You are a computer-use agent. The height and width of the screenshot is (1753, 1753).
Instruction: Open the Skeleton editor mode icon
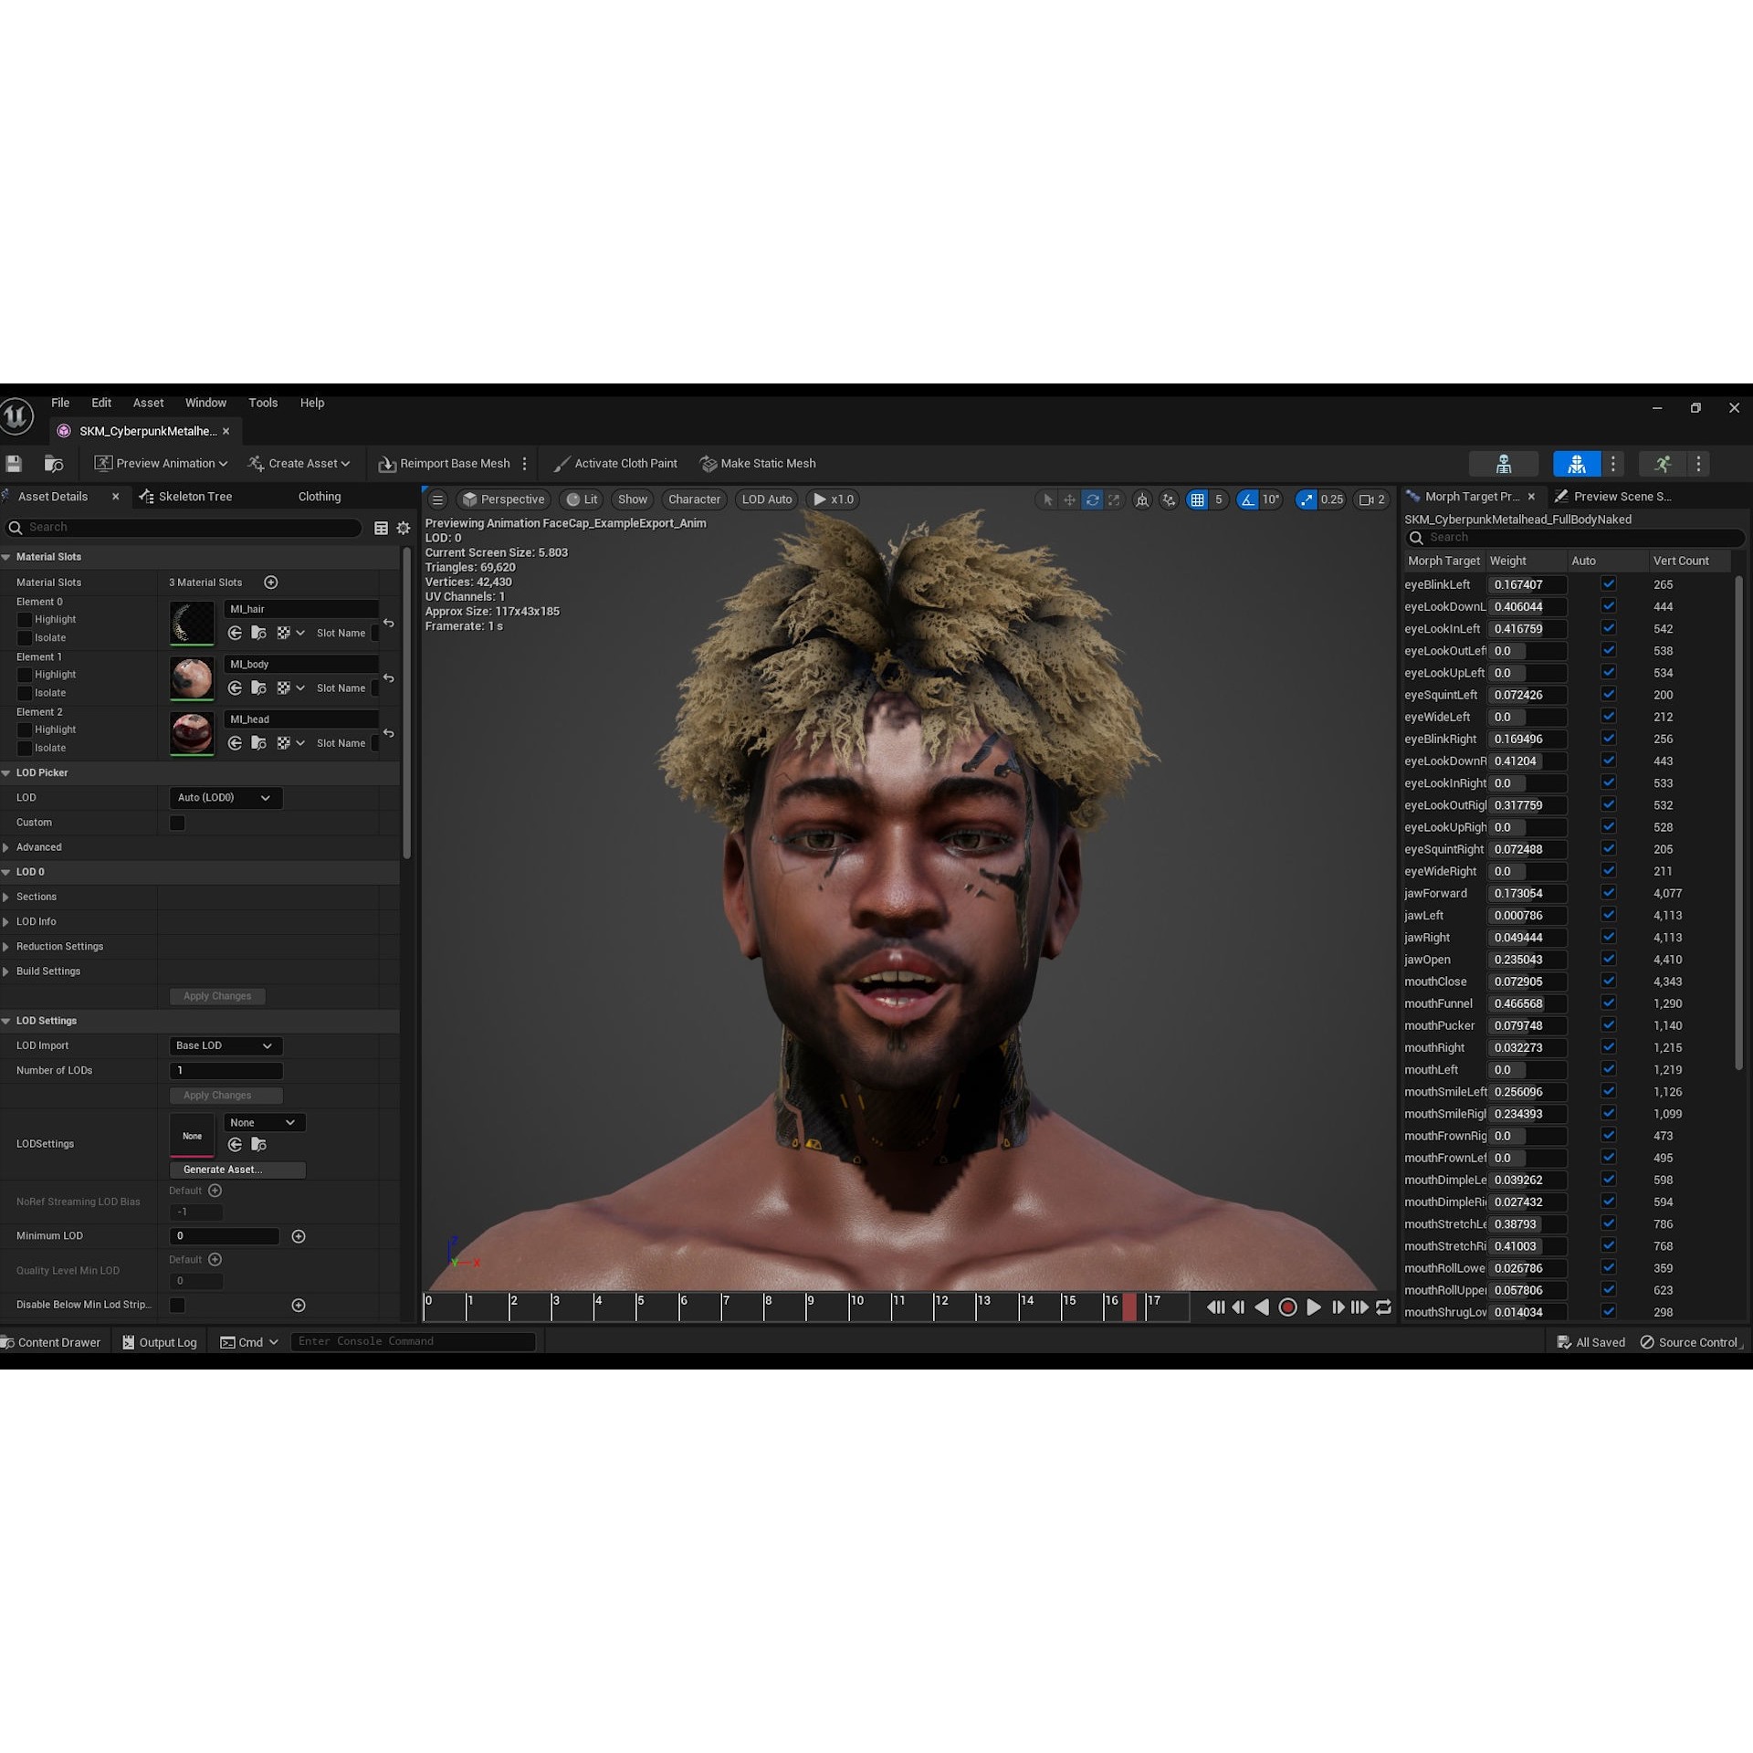(x=1504, y=463)
